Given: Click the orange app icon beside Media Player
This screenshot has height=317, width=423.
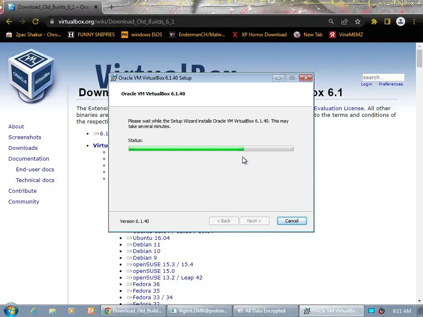Looking at the screenshot, I should [x=90, y=311].
